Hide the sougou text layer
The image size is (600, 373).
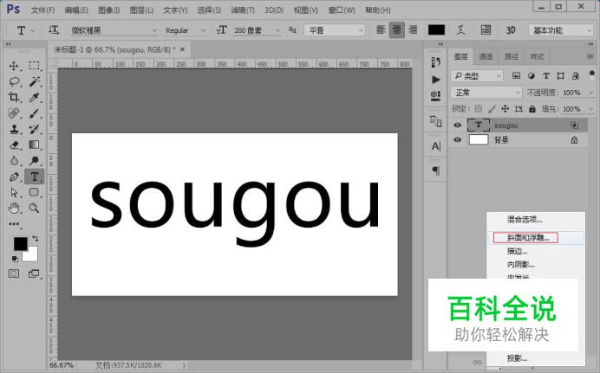point(457,125)
